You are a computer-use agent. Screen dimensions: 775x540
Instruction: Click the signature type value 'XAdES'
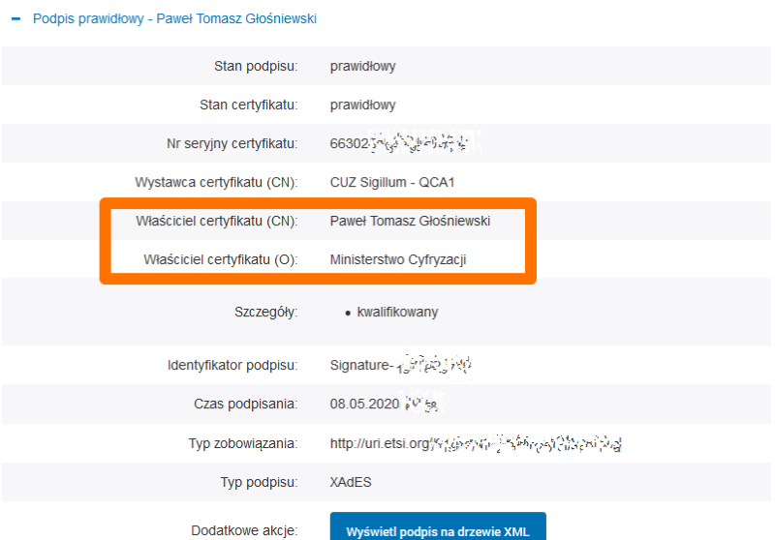coord(349,482)
